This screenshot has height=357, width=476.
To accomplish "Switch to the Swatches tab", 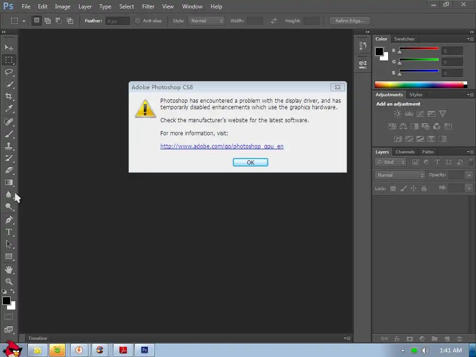I will pos(404,39).
